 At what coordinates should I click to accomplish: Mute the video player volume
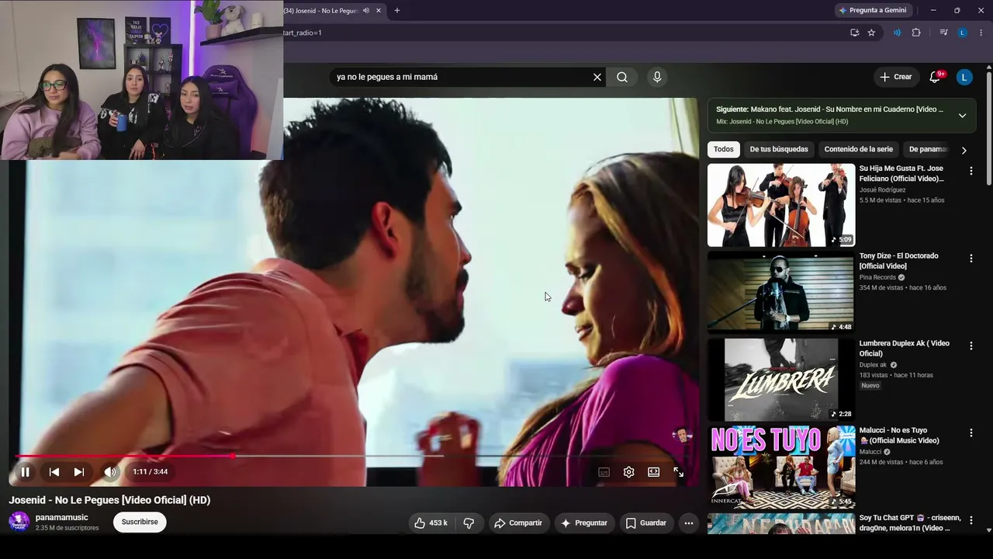(110, 472)
